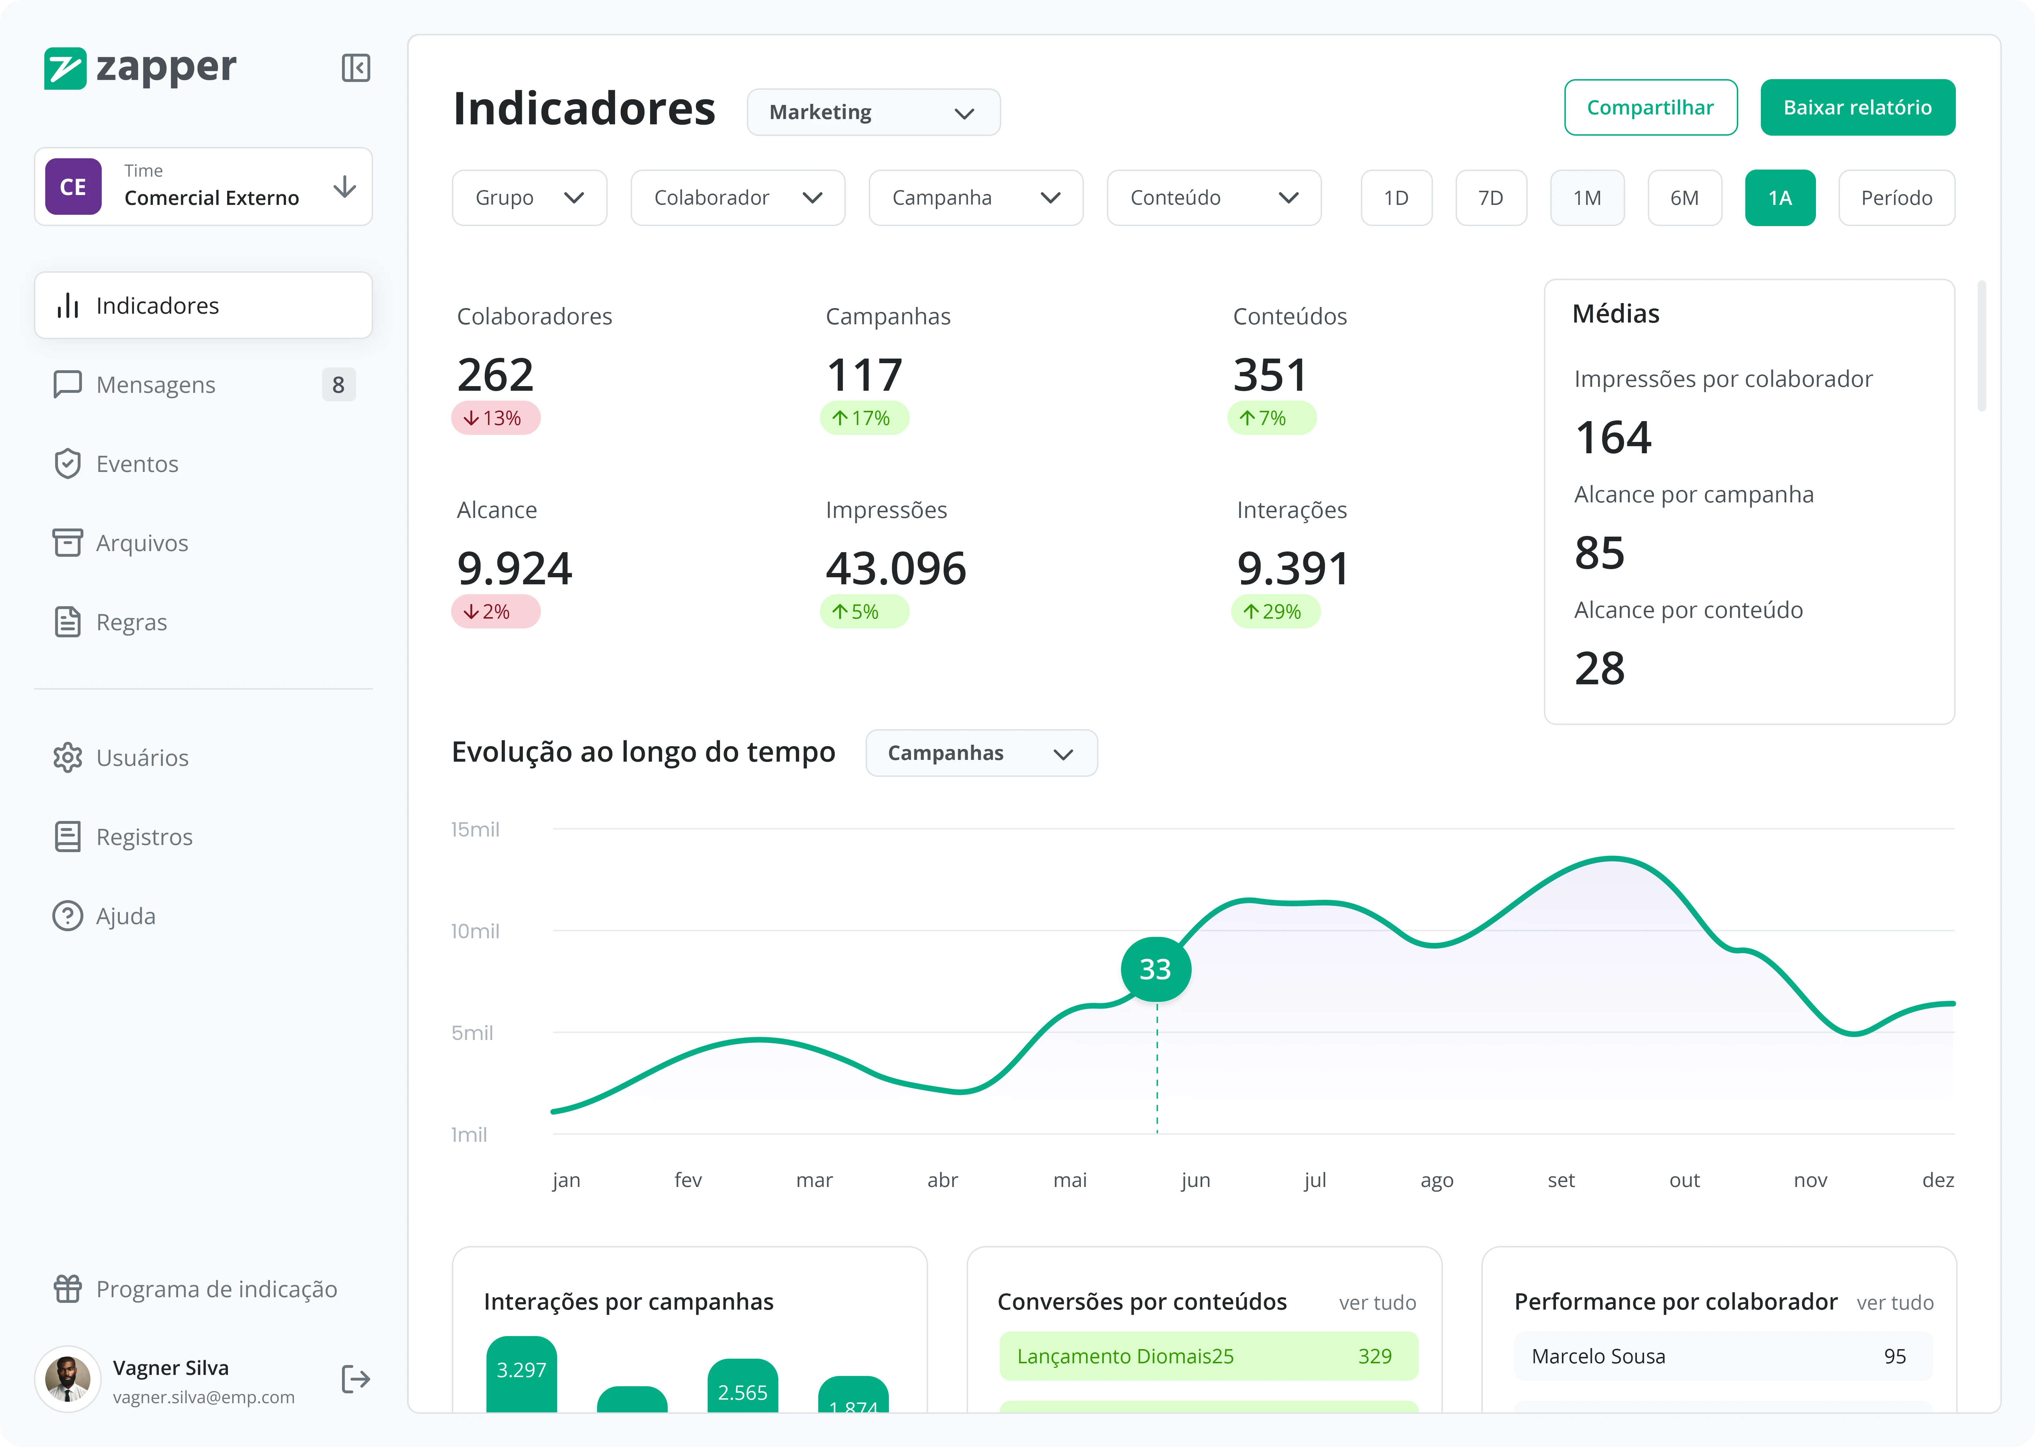Open Regras in the sidebar
Screen dimensions: 2035x1447
[x=203, y=622]
